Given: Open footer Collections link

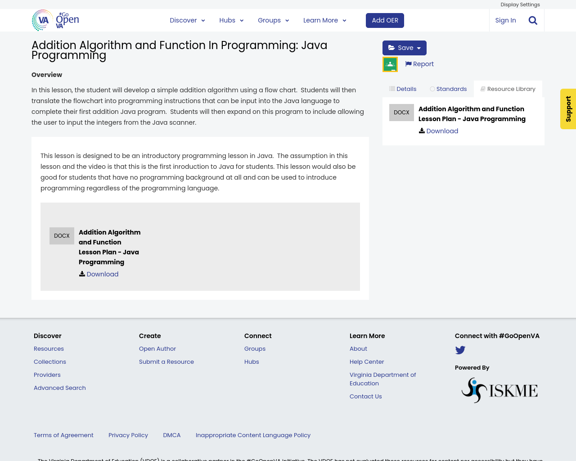Looking at the screenshot, I should click(x=50, y=362).
